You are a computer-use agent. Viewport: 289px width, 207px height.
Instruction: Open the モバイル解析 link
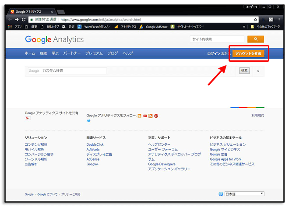click(x=34, y=149)
